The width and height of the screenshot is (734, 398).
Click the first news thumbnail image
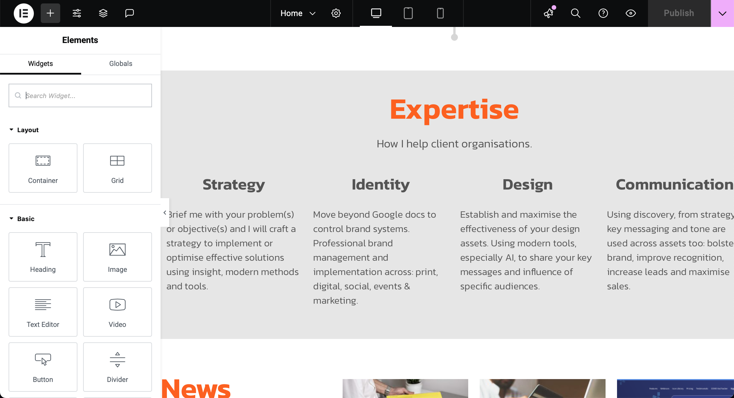405,388
